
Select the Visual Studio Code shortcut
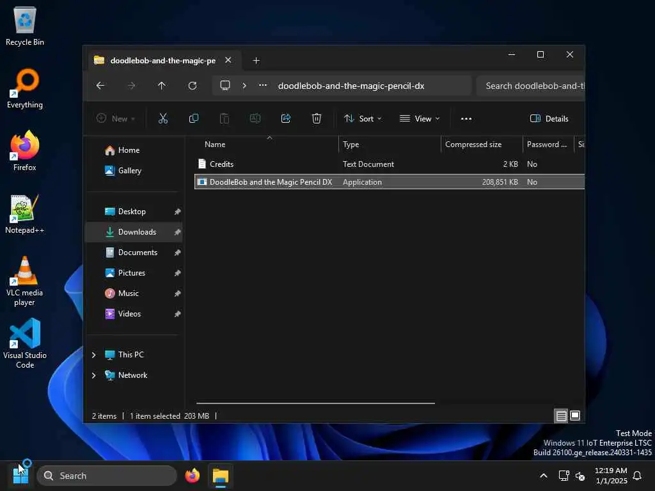(x=25, y=343)
